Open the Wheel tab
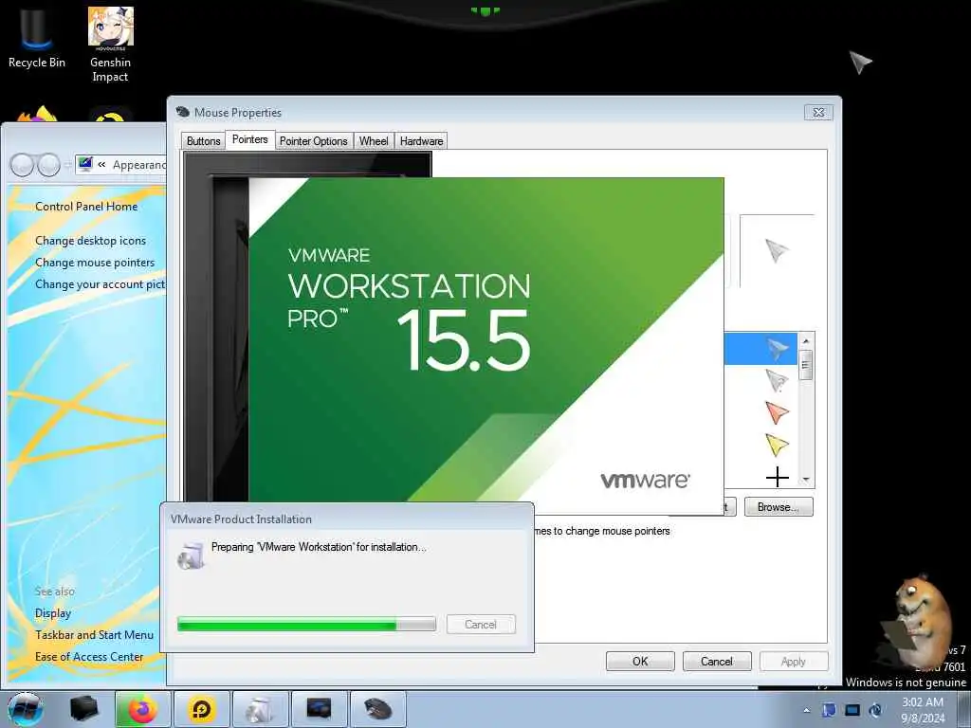The image size is (971, 728). tap(374, 141)
